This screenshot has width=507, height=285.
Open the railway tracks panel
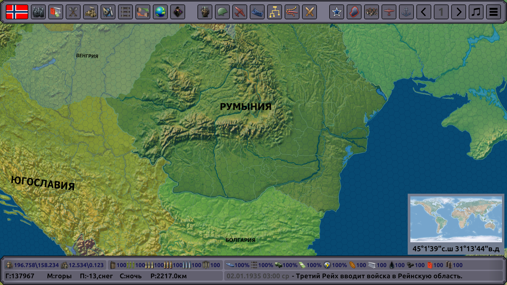pos(125,12)
